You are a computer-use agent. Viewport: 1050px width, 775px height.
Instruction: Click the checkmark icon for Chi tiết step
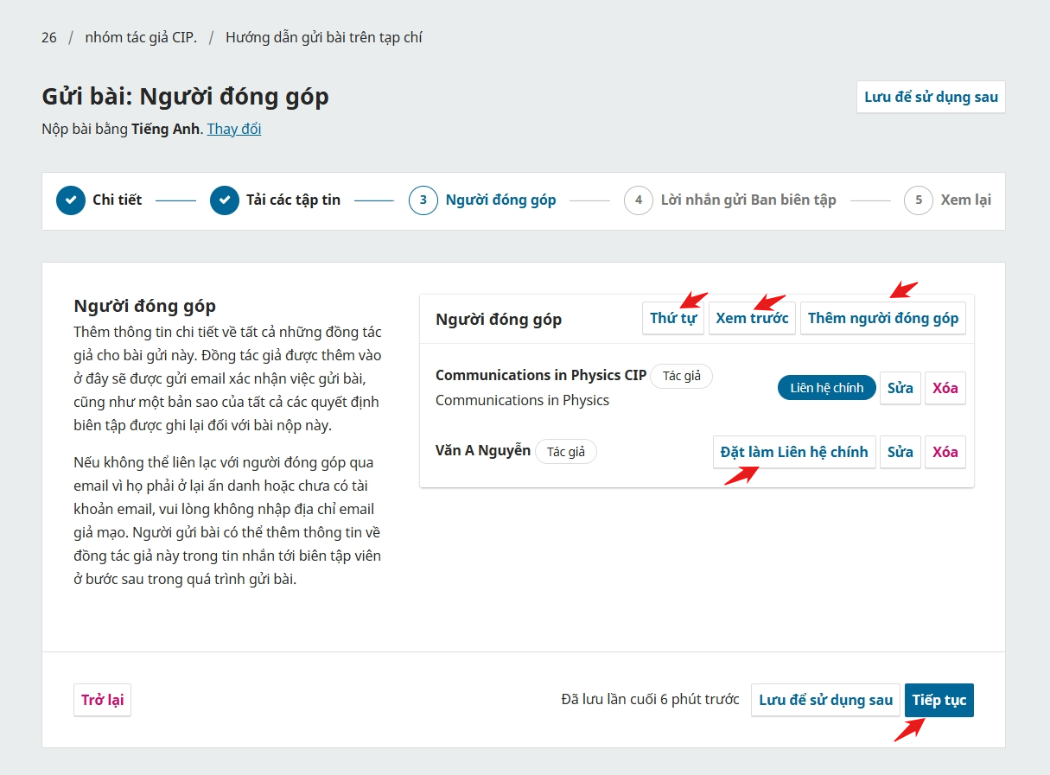(x=71, y=200)
